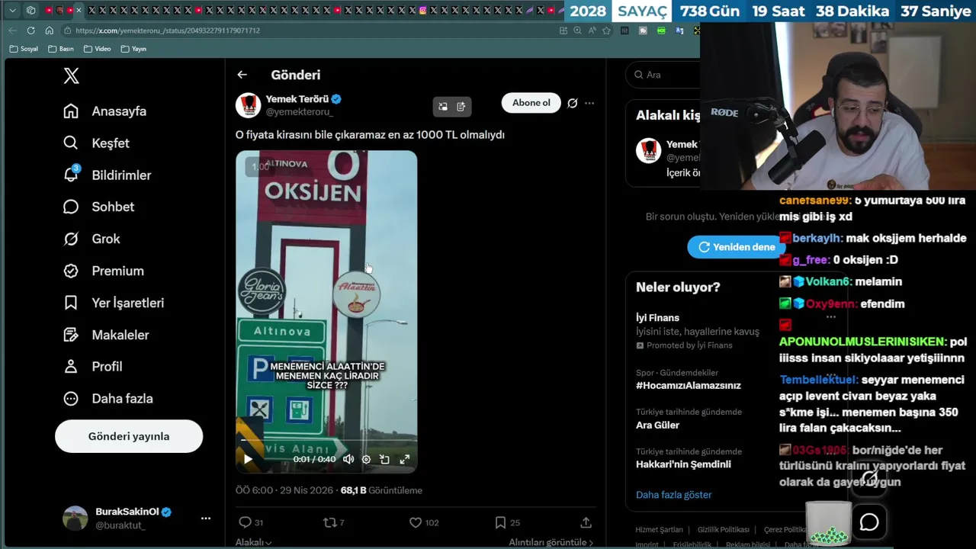The width and height of the screenshot is (976, 549).
Task: Open Grok from the sidebar
Action: 91,239
